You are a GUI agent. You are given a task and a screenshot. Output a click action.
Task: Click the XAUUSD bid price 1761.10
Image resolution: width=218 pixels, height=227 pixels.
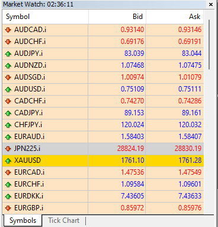point(133,160)
